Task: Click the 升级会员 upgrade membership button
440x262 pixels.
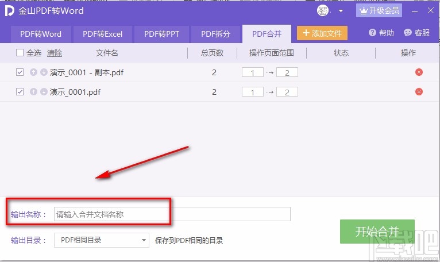Action: click(x=379, y=11)
